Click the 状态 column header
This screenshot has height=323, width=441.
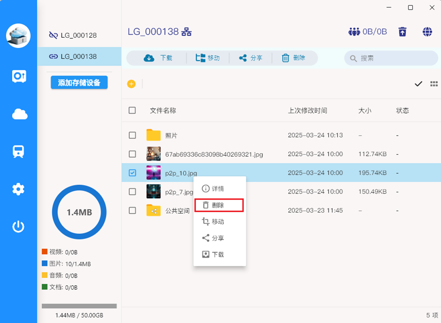(x=402, y=111)
